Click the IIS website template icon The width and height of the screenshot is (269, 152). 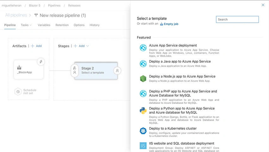pyautogui.click(x=143, y=146)
